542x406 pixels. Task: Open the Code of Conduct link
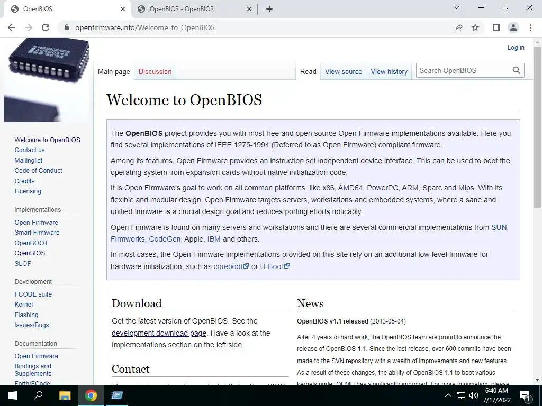pyautogui.click(x=38, y=171)
